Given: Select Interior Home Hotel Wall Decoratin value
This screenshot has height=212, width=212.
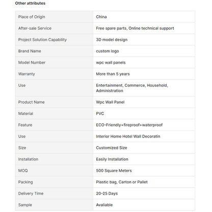Looking at the screenshot, I should click(x=128, y=137).
